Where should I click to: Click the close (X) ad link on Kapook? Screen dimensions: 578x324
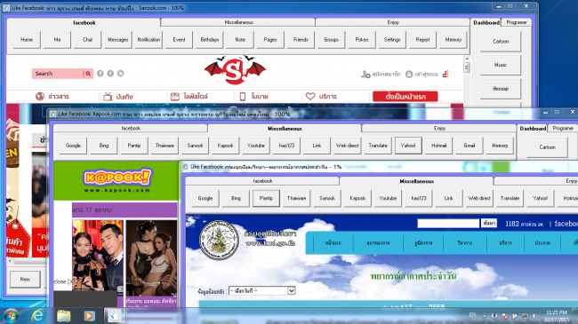[x=63, y=281]
